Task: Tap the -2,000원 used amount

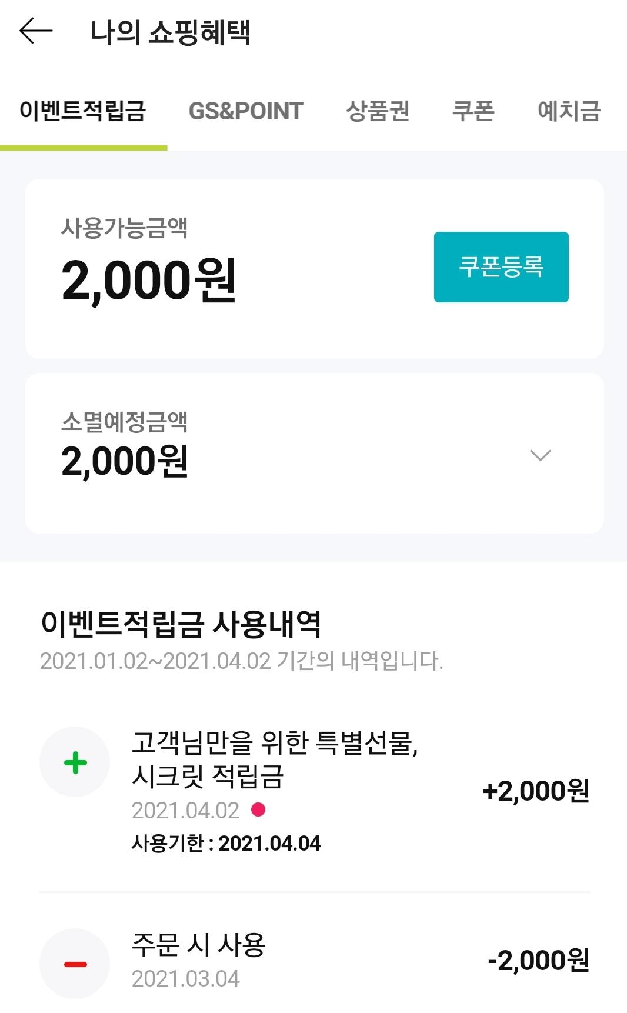Action: pyautogui.click(x=538, y=961)
